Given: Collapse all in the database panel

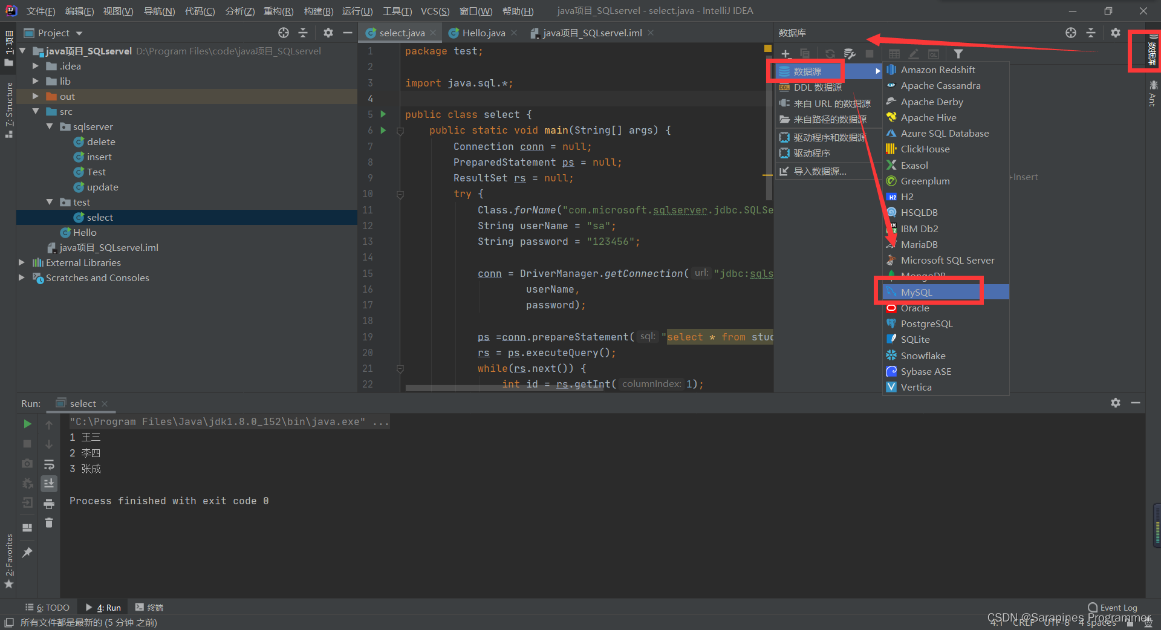Looking at the screenshot, I should coord(1091,33).
